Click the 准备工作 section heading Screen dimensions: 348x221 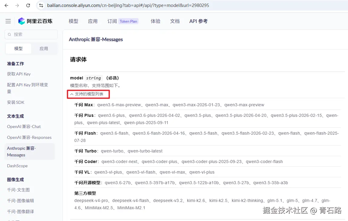[x=15, y=64]
